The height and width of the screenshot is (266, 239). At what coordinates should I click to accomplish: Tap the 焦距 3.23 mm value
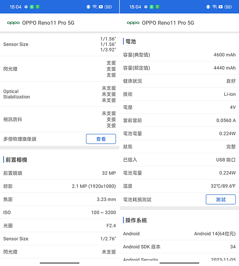click(106, 199)
